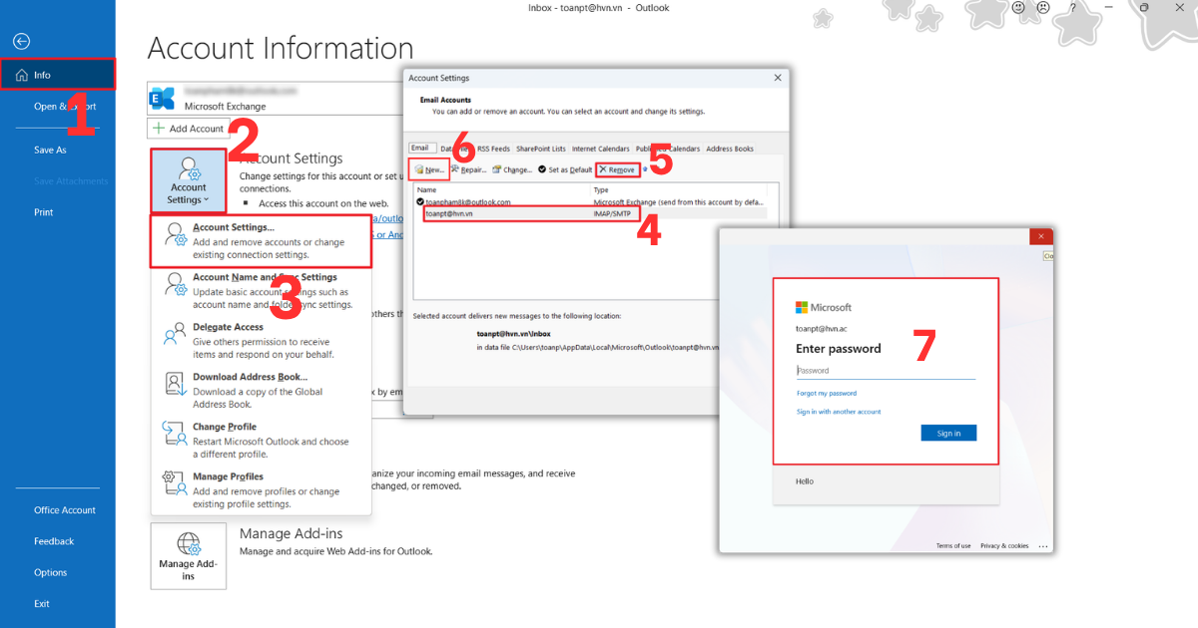Click the Microsoft logo in sign-in window
Screen dimensions: 1198x628
click(824, 308)
